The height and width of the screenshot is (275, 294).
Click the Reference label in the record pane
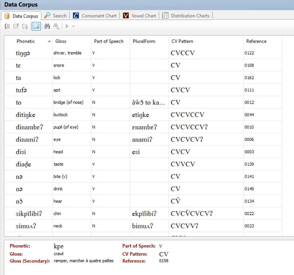click(135, 260)
